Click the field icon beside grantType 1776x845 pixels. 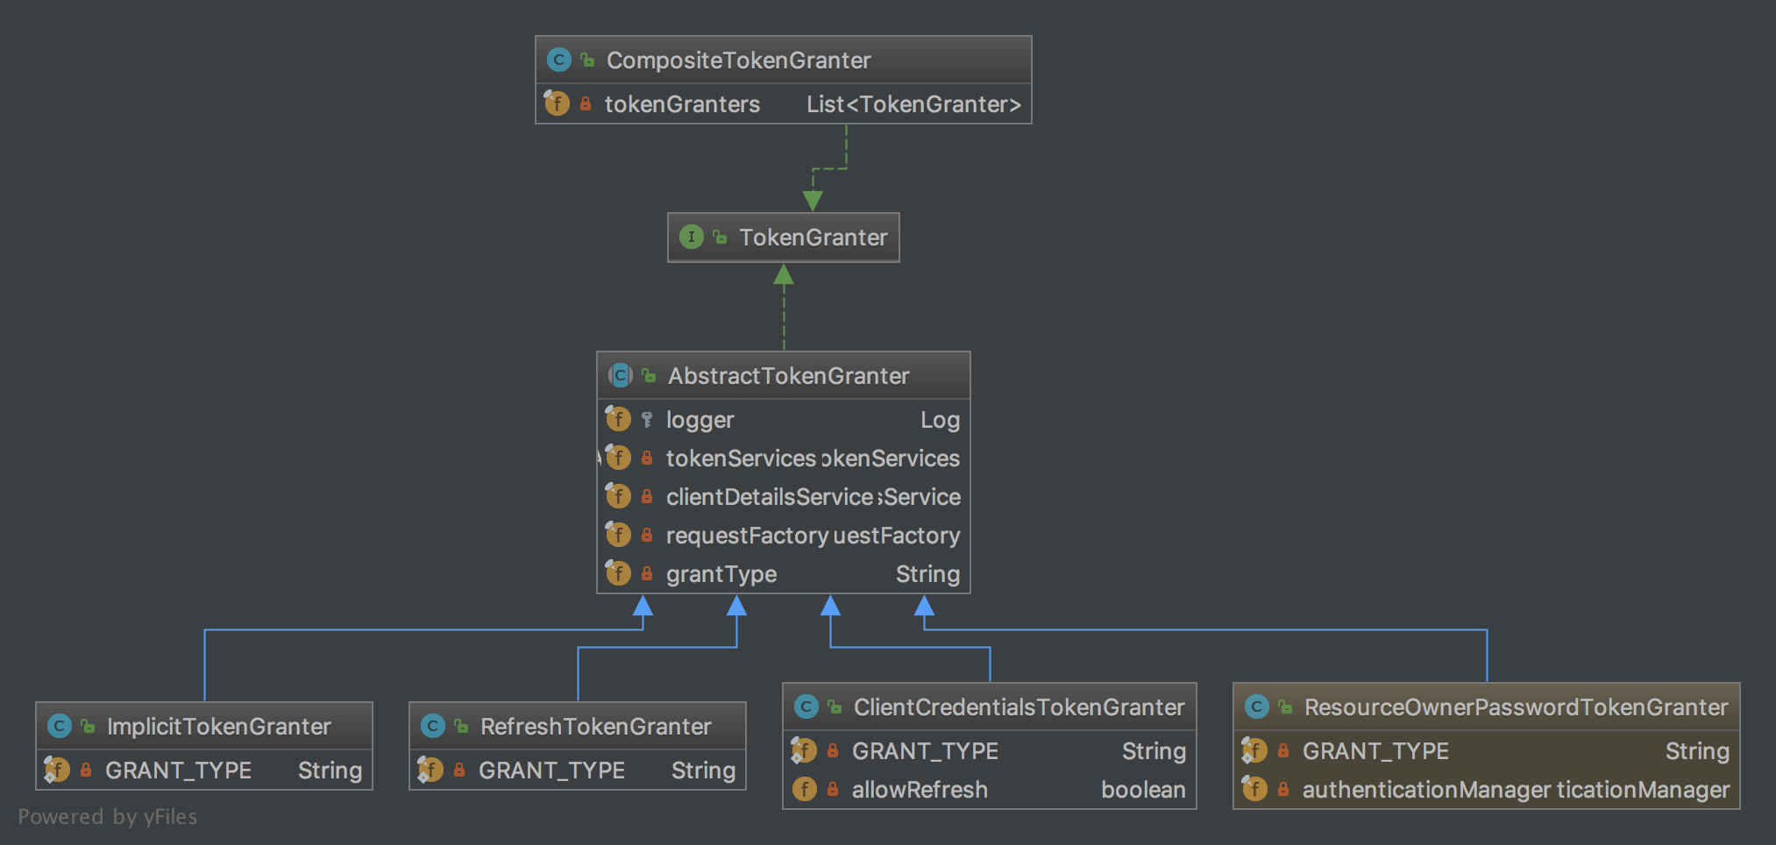tap(618, 573)
